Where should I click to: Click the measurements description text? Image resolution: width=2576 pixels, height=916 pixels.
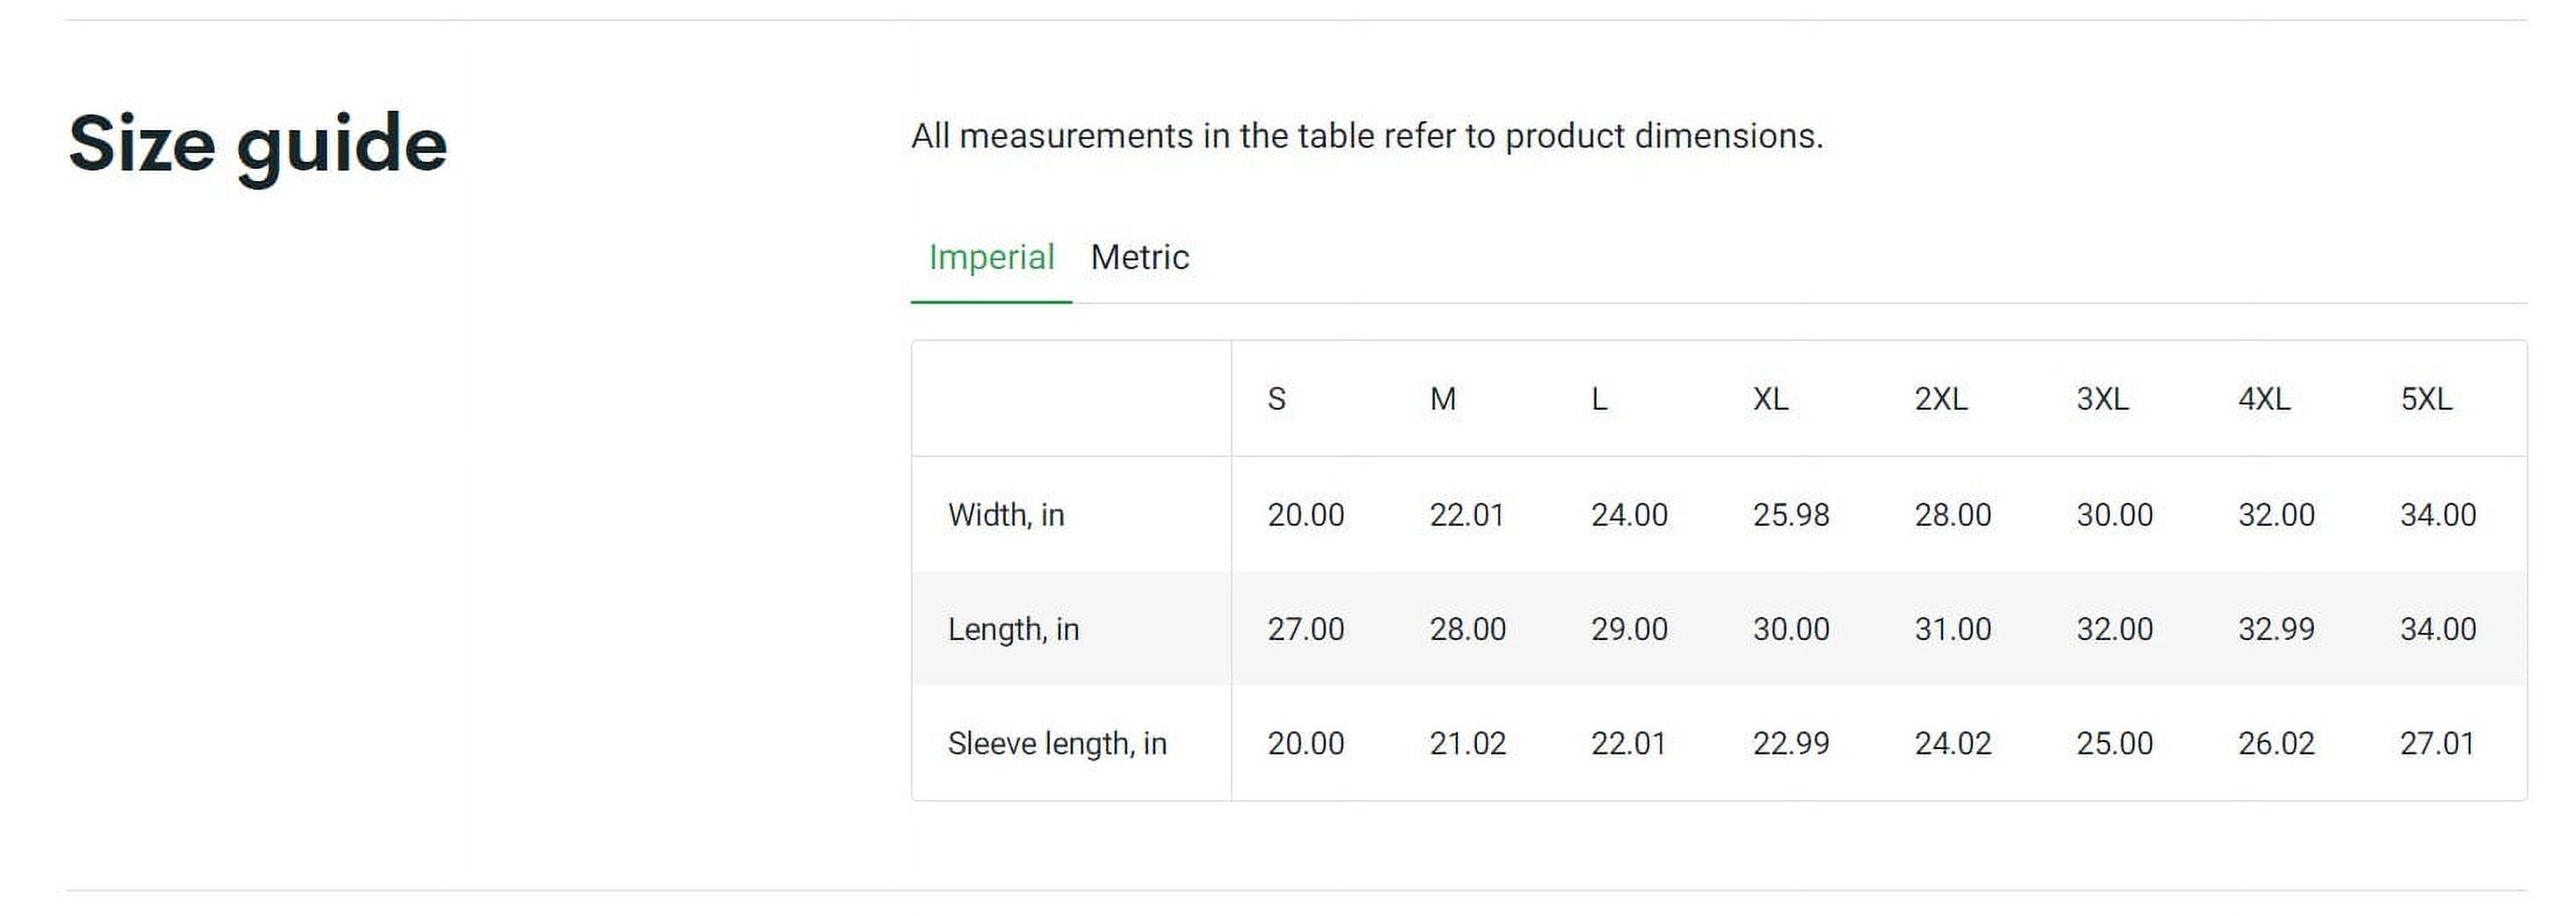coord(1367,135)
